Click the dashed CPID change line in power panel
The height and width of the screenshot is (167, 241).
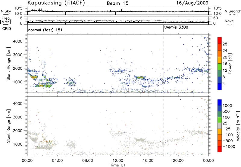pos(163,64)
